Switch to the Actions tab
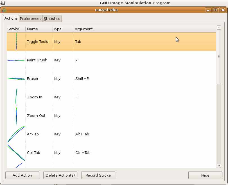Viewport: 228px width, 185px height. (x=11, y=18)
